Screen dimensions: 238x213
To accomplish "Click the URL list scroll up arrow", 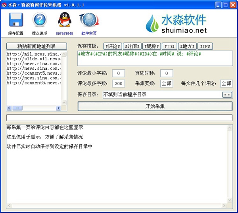I will click(x=64, y=54).
